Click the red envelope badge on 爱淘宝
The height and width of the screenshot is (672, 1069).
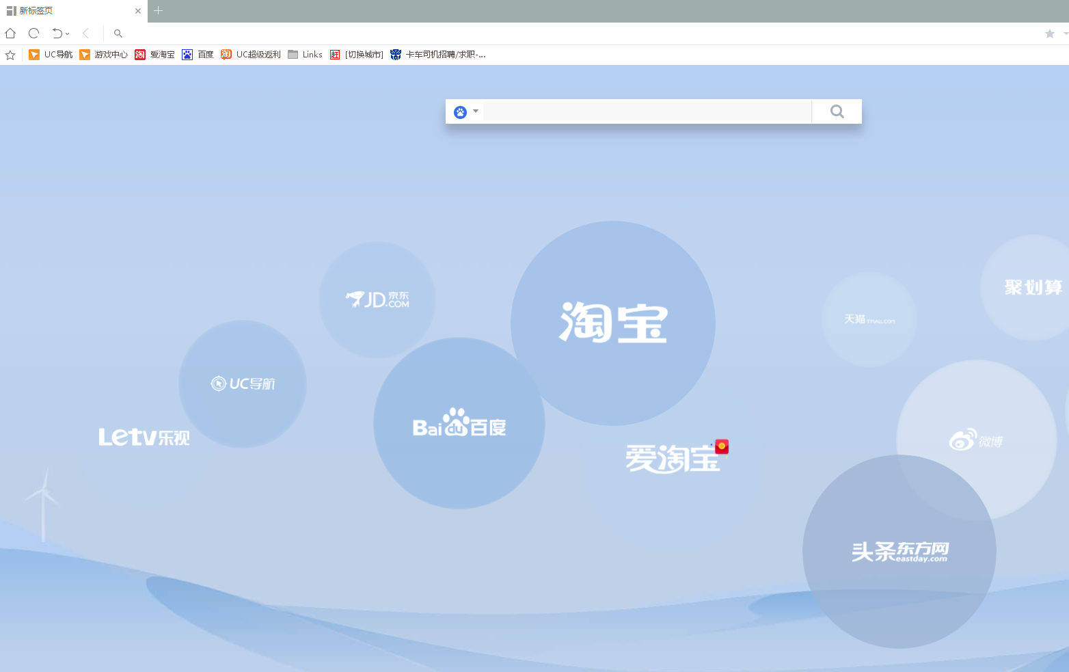pyautogui.click(x=722, y=446)
